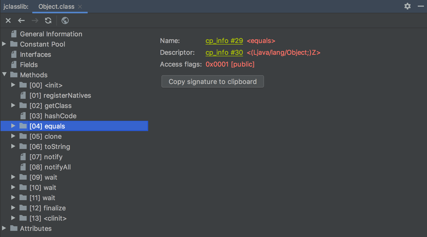Switch to the Object.class tab
The height and width of the screenshot is (237, 427).
pos(56,7)
